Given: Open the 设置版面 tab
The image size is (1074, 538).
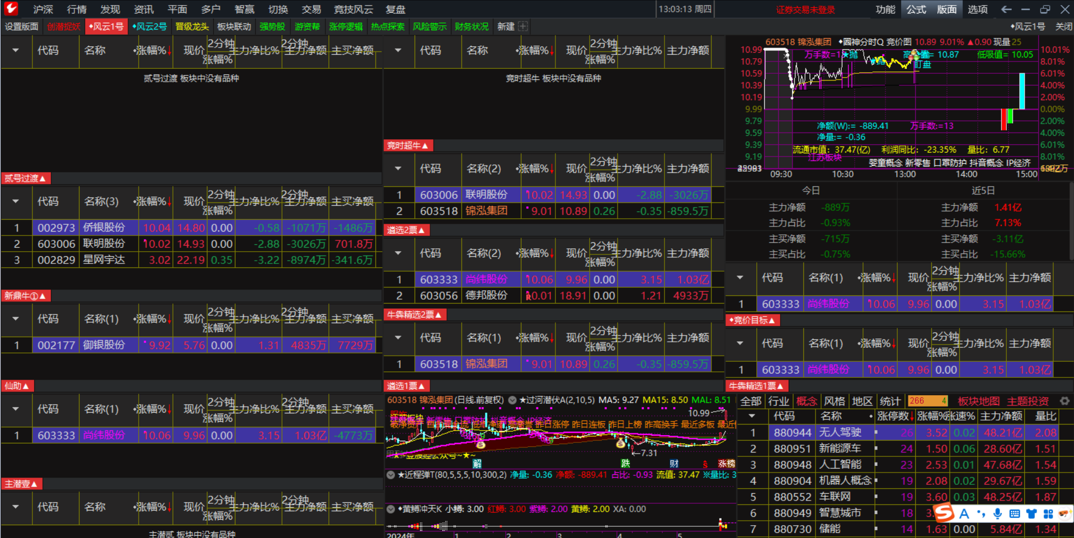Looking at the screenshot, I should coord(22,26).
